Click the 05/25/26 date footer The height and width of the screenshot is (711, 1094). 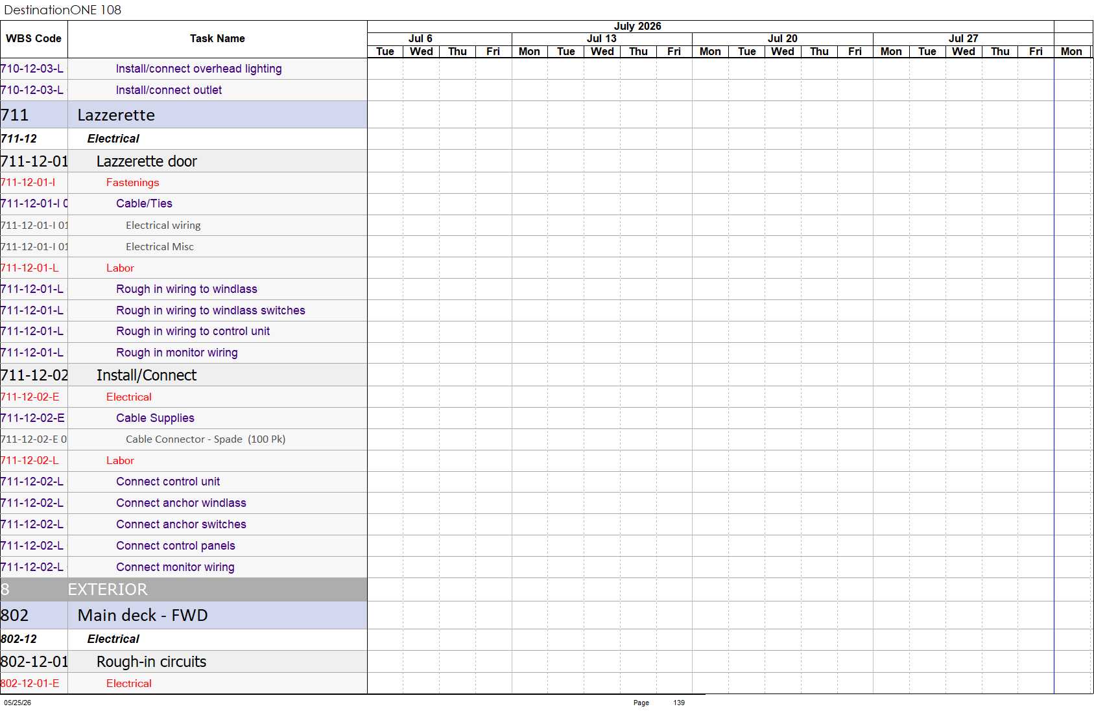point(18,703)
